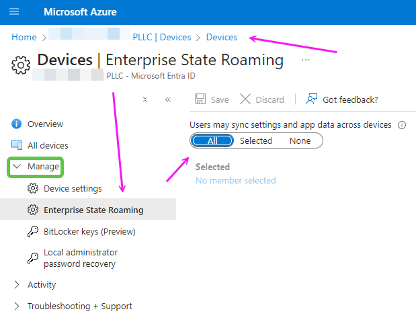Image resolution: width=416 pixels, height=330 pixels.
Task: Click Local administrator password key icon
Action: point(33,258)
